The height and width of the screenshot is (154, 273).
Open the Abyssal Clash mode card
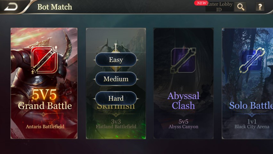click(x=184, y=83)
